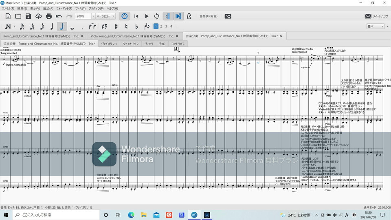Open the ヴァイオリン 2 part tab
Image resolution: width=391 pixels, height=220 pixels.
pos(131,44)
